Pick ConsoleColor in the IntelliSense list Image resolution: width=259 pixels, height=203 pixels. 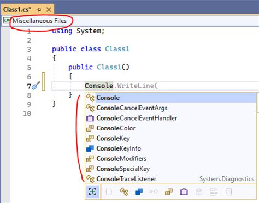pyautogui.click(x=171, y=128)
